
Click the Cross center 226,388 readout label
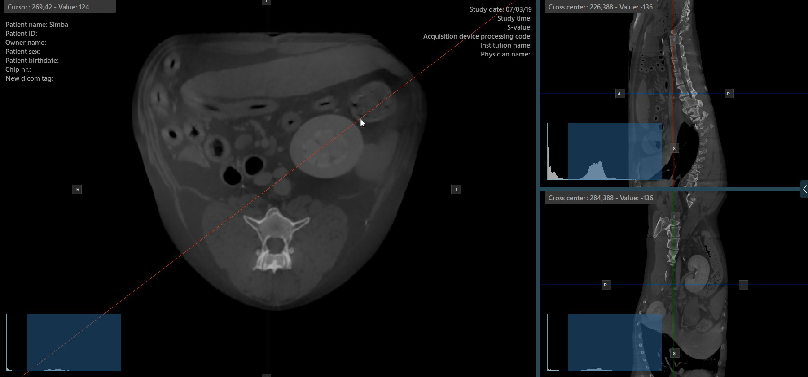pos(600,7)
